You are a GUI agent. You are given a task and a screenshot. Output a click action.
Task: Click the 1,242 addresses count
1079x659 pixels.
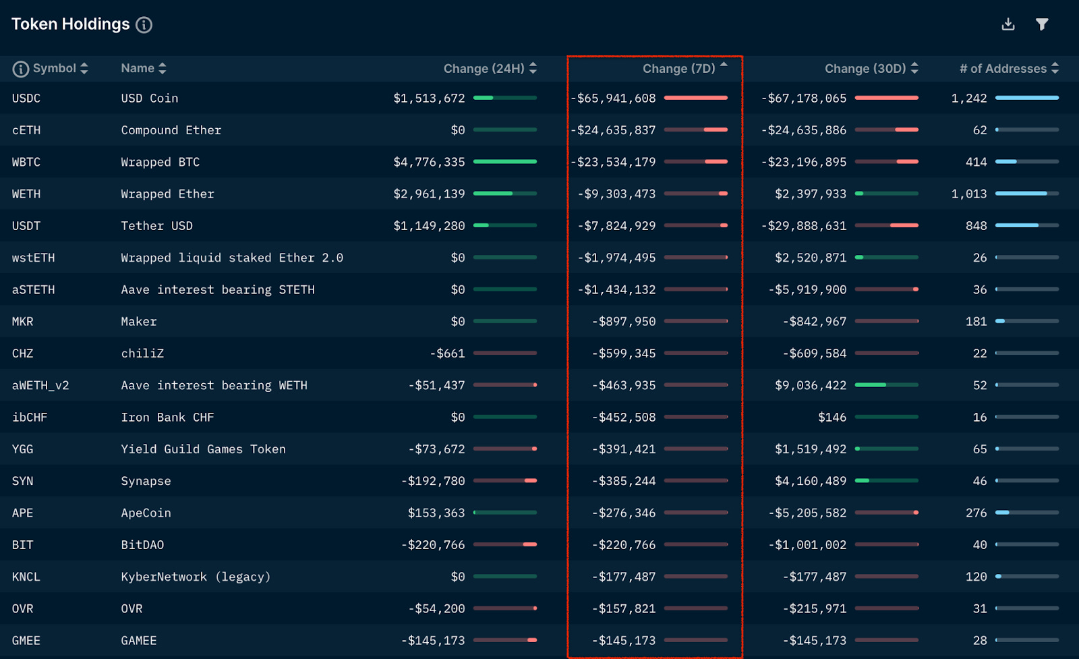[969, 98]
